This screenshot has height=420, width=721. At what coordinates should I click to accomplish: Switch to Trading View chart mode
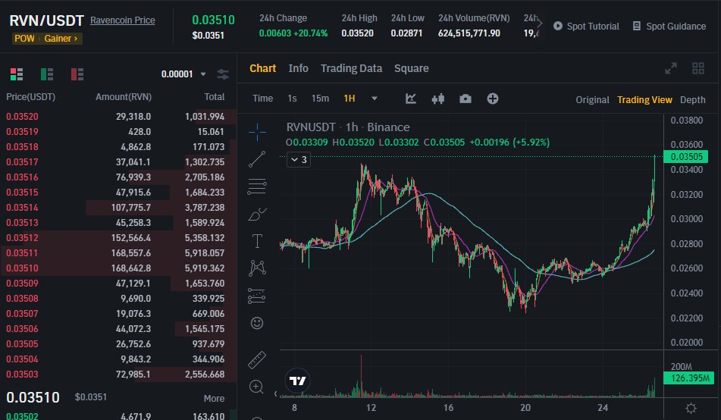644,100
